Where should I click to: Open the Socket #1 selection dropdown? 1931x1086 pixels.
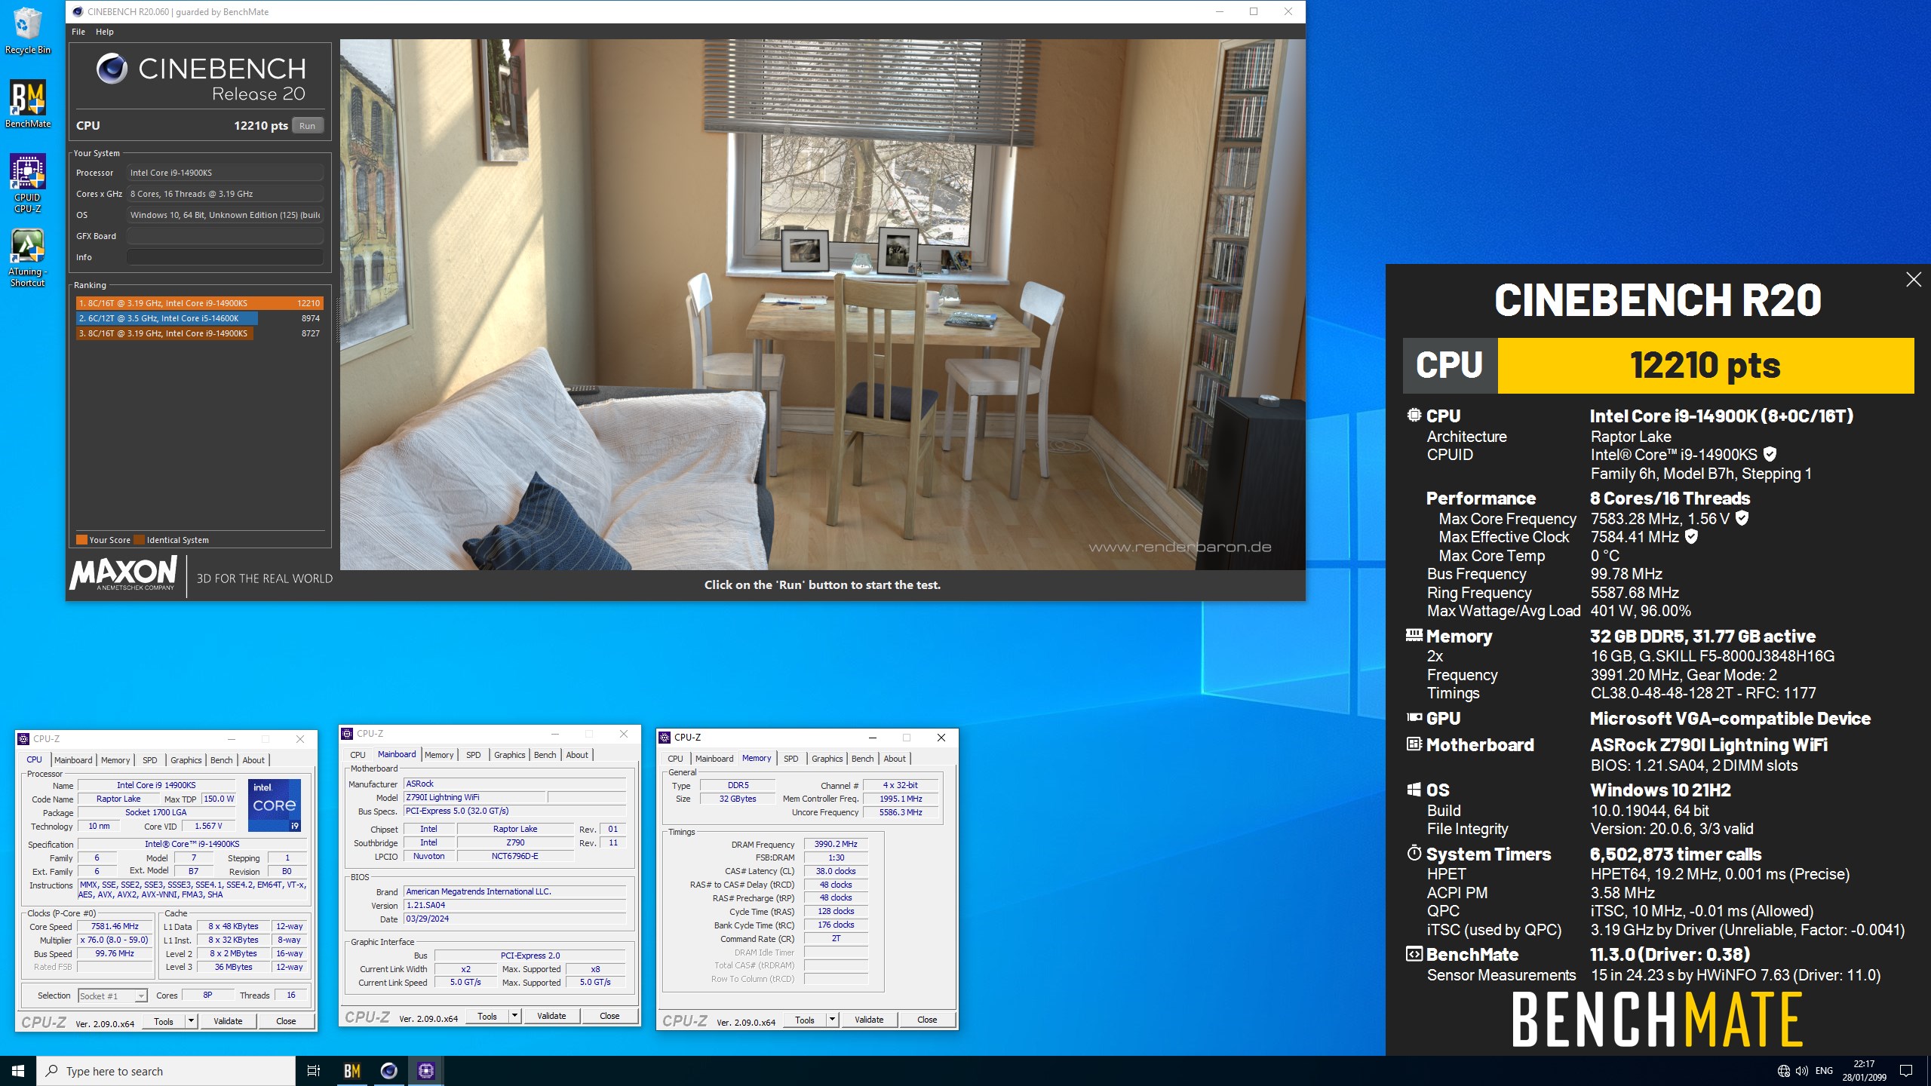coord(112,996)
